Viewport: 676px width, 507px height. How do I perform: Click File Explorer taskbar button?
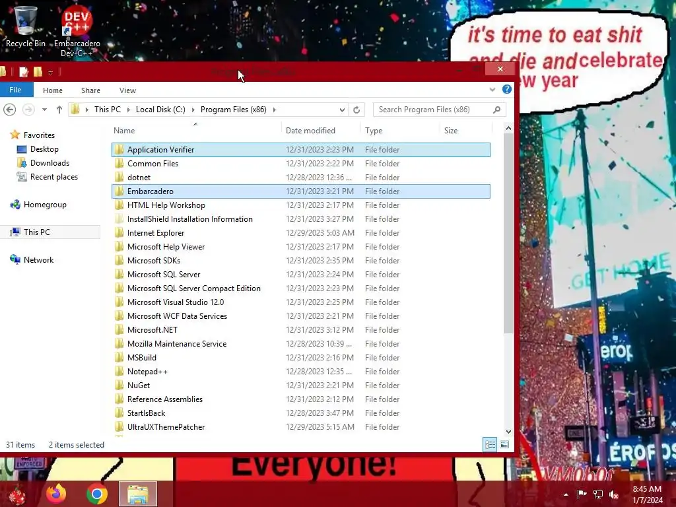pos(138,494)
